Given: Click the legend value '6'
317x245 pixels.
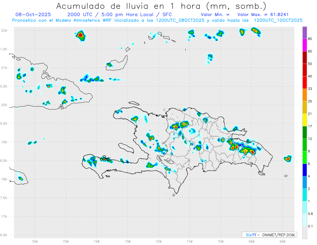Looking at the screenshot, I should (309, 164).
